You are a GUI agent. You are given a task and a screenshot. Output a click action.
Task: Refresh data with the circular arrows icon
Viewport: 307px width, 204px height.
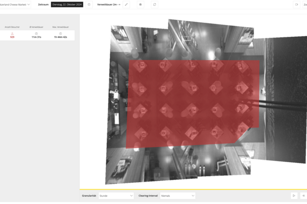[x=155, y=4]
